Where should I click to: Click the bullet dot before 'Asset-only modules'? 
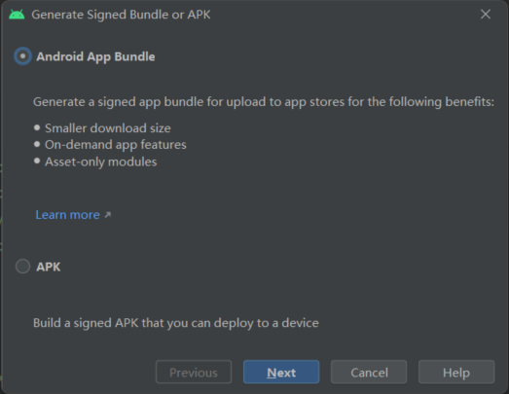click(37, 161)
